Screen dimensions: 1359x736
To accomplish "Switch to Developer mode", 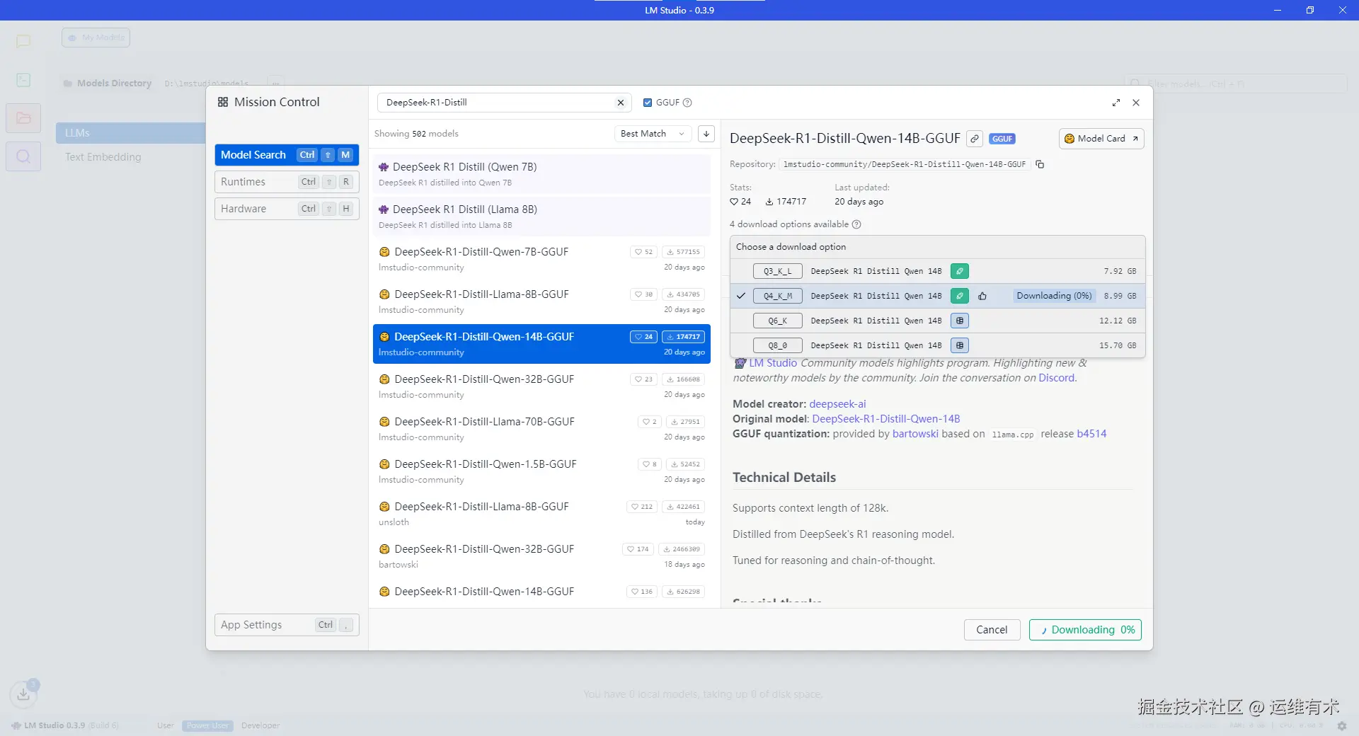I will click(x=260, y=725).
